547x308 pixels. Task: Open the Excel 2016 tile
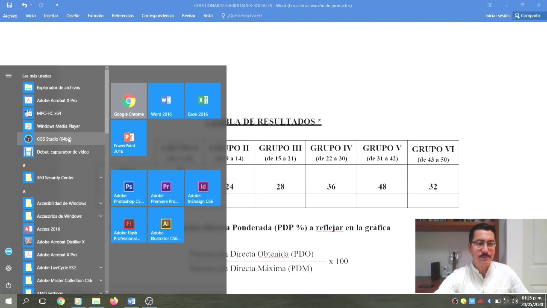coord(203,101)
